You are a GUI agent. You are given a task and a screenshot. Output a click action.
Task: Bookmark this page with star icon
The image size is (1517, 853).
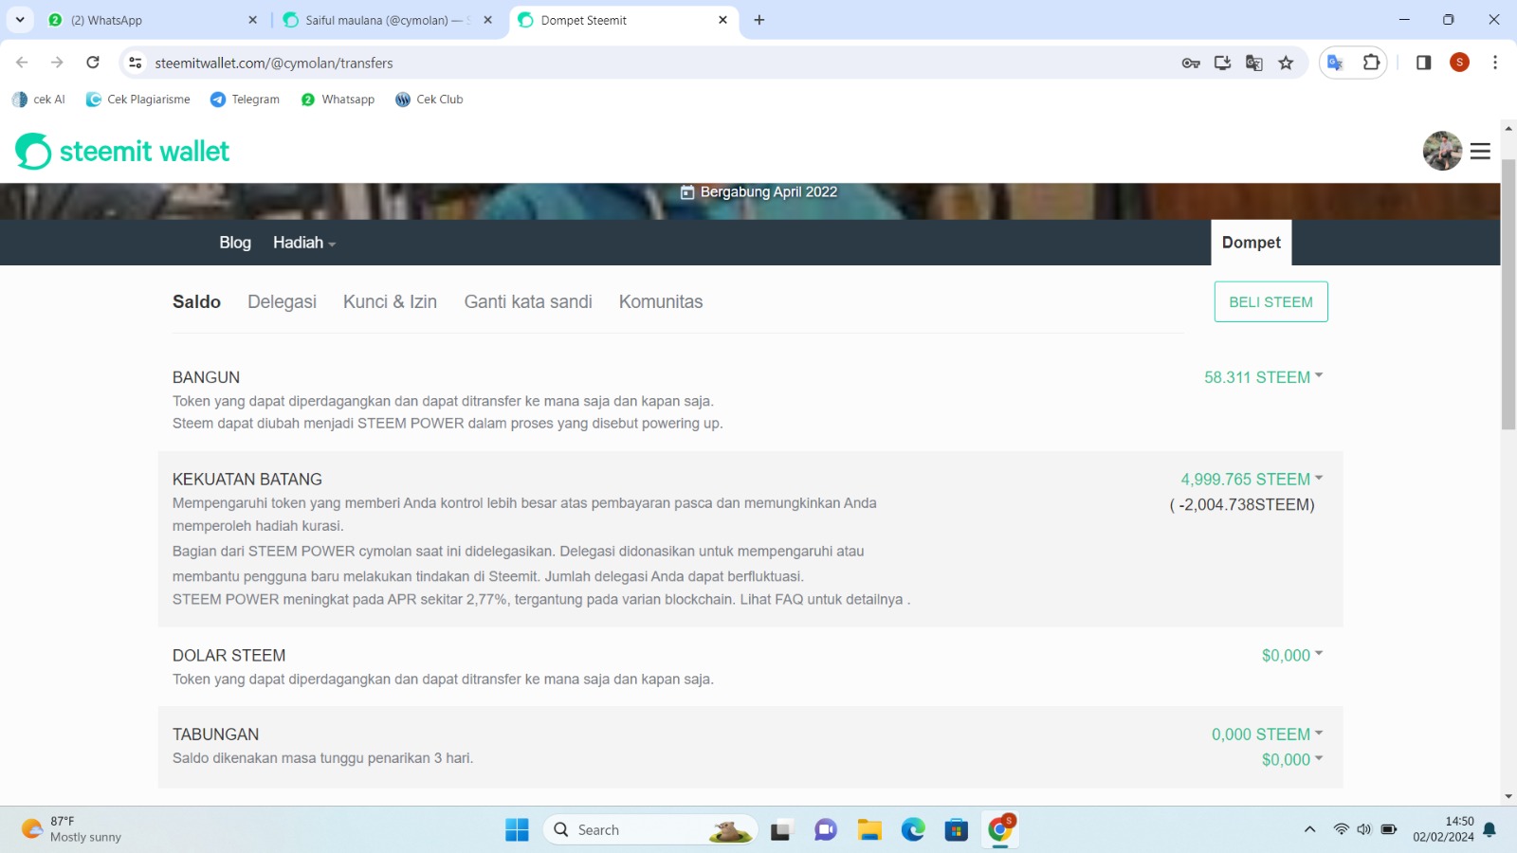(1286, 63)
